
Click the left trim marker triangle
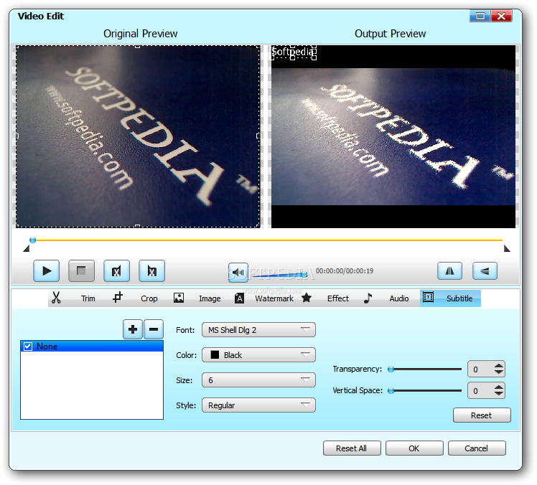(x=27, y=248)
